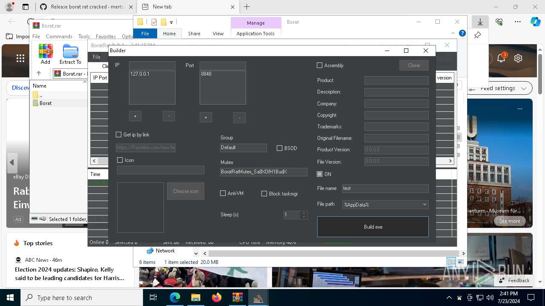Open Edge browser essentials icon

click(499, 22)
